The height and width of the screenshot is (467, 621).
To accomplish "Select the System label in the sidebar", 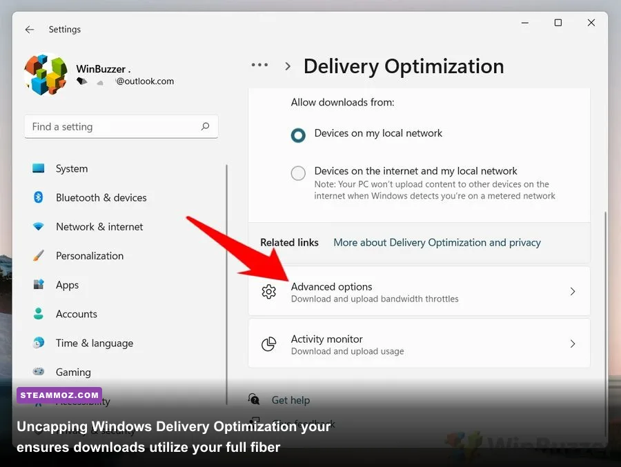I will (72, 169).
